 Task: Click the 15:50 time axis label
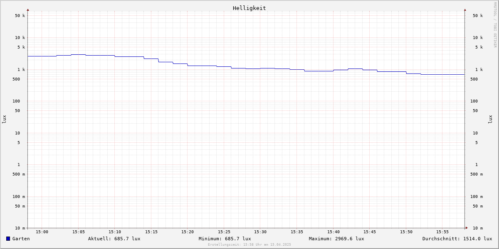406,232
